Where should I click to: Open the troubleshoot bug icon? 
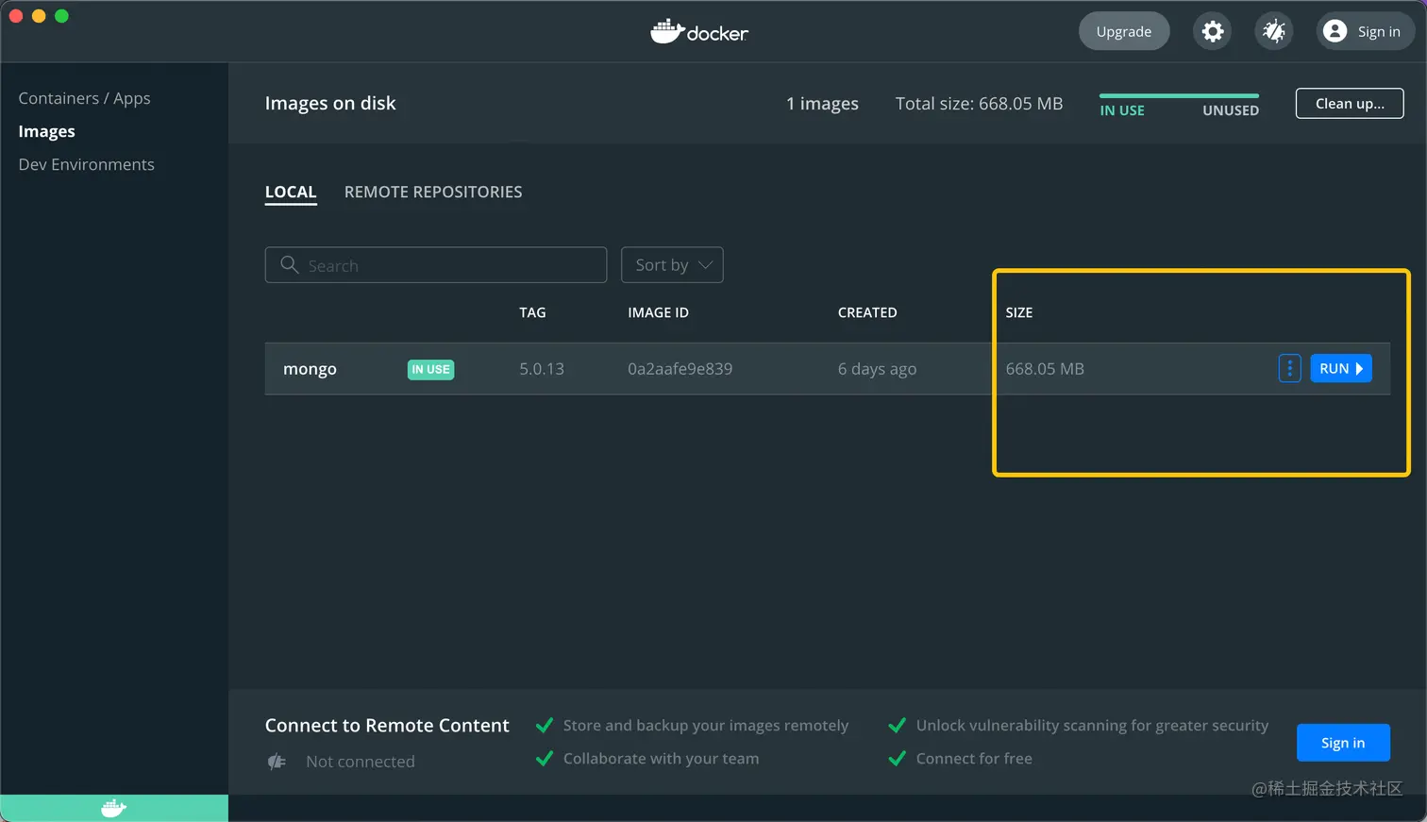[x=1274, y=31]
